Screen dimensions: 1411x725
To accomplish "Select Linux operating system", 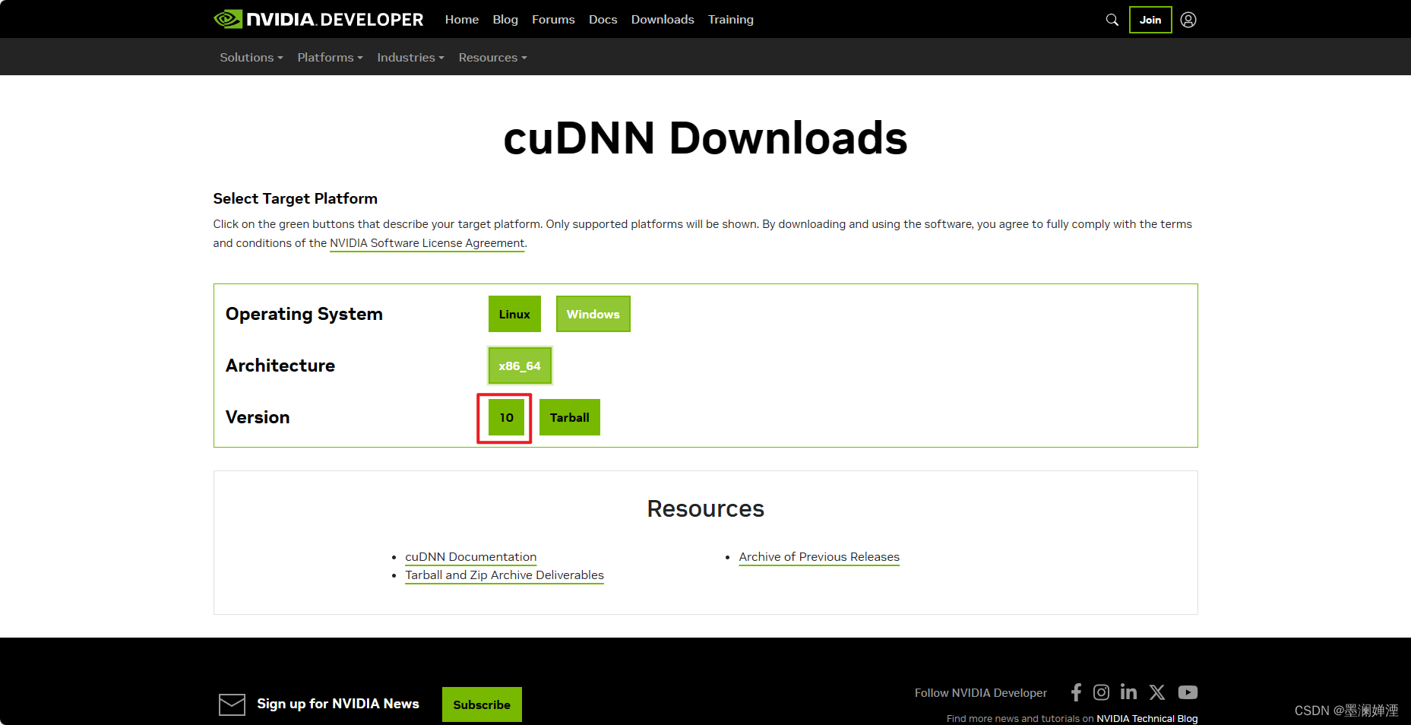I will click(x=514, y=314).
